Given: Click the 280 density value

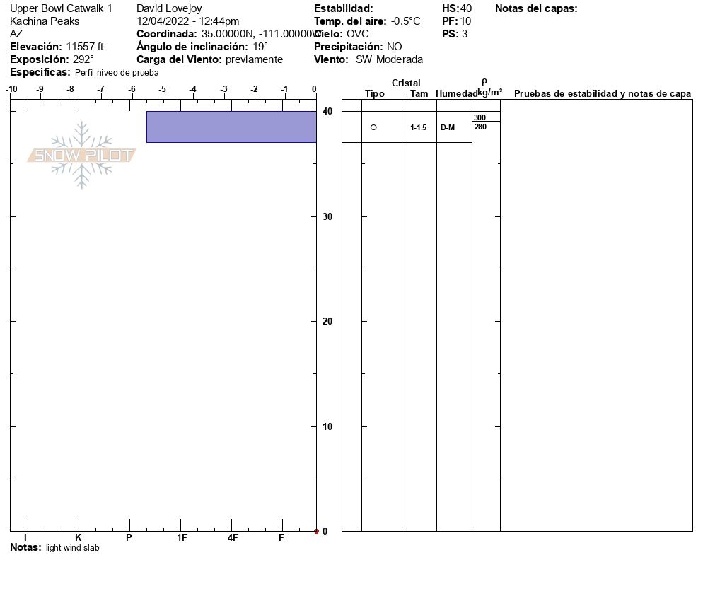Looking at the screenshot, I should [x=480, y=127].
